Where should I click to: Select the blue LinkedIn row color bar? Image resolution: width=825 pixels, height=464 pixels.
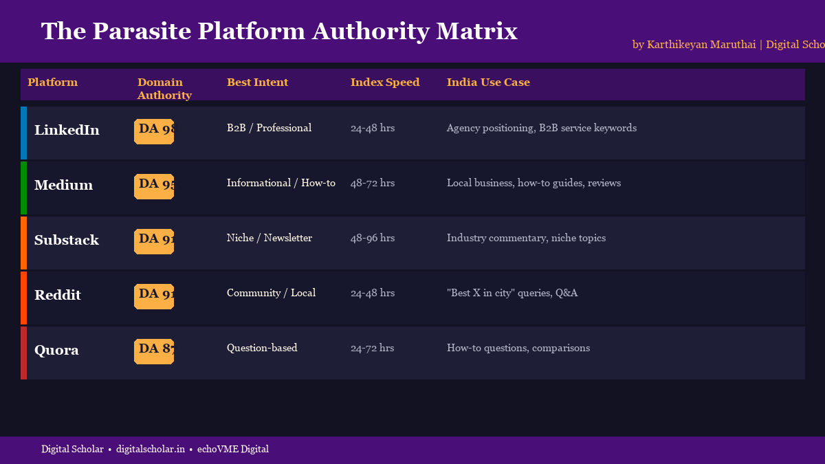tap(24, 133)
